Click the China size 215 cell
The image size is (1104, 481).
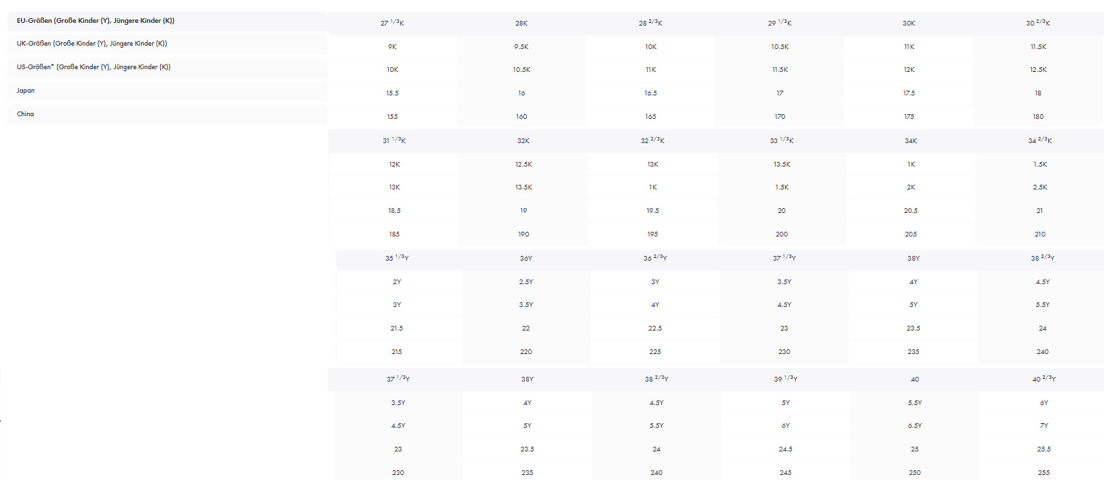coord(397,352)
